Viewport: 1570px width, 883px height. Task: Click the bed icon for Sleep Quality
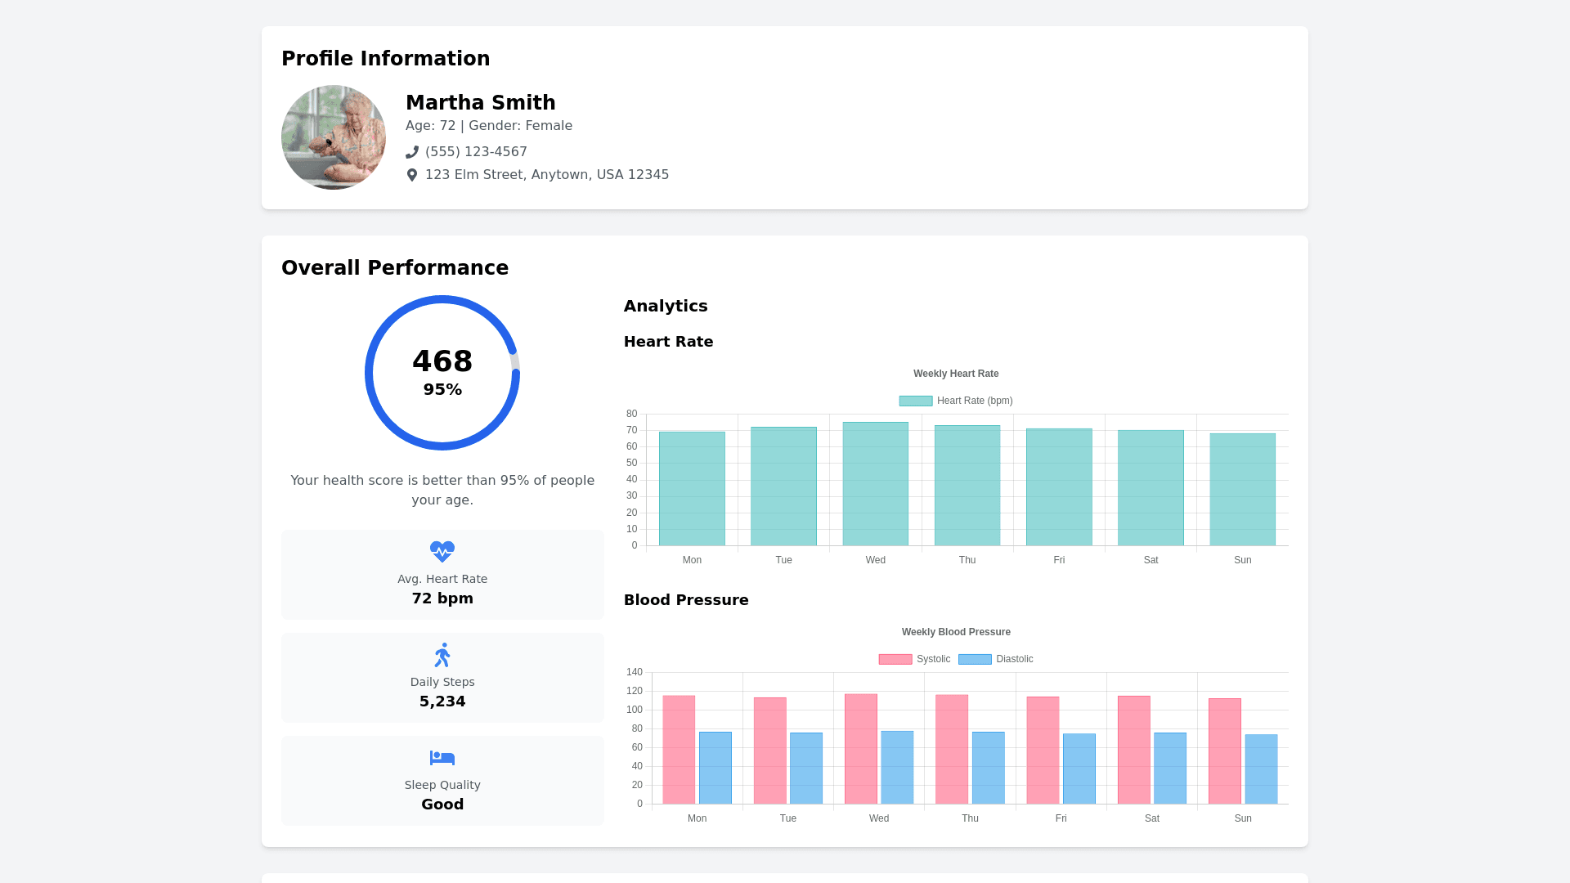tap(442, 758)
